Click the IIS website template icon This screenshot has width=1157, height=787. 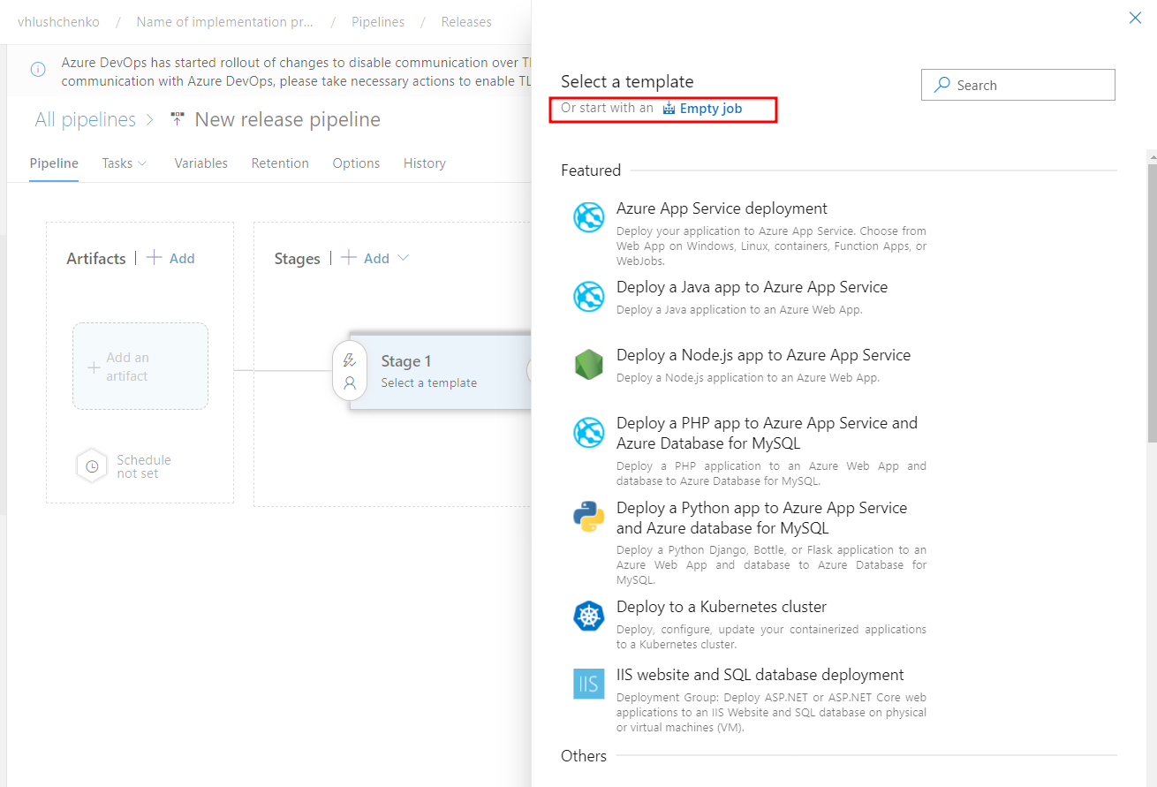588,684
